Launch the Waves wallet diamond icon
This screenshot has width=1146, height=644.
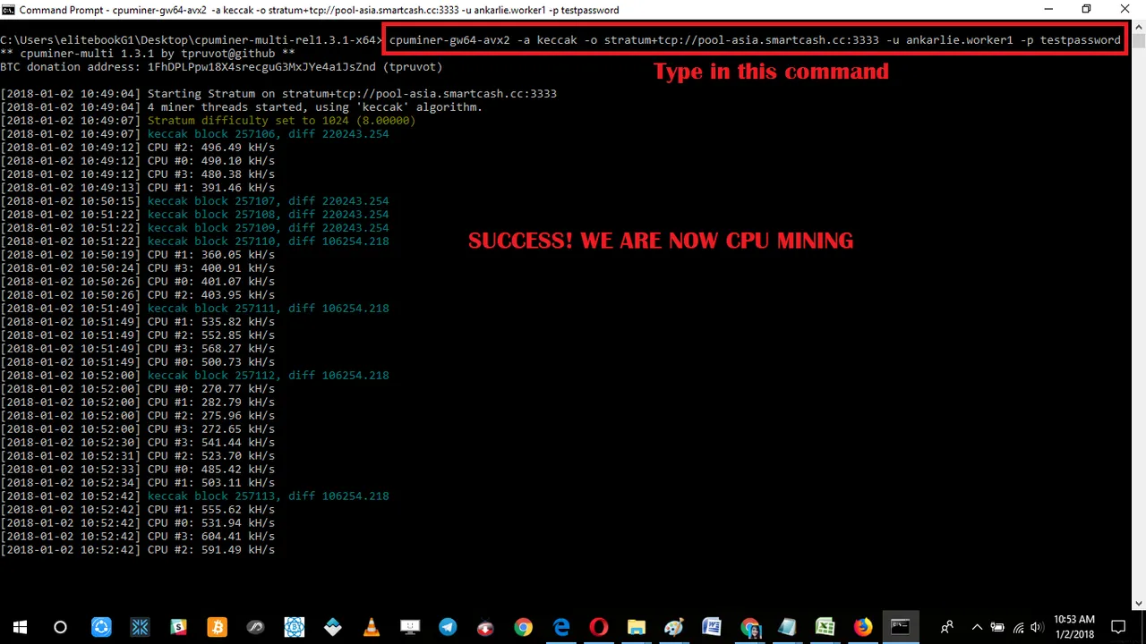332,627
